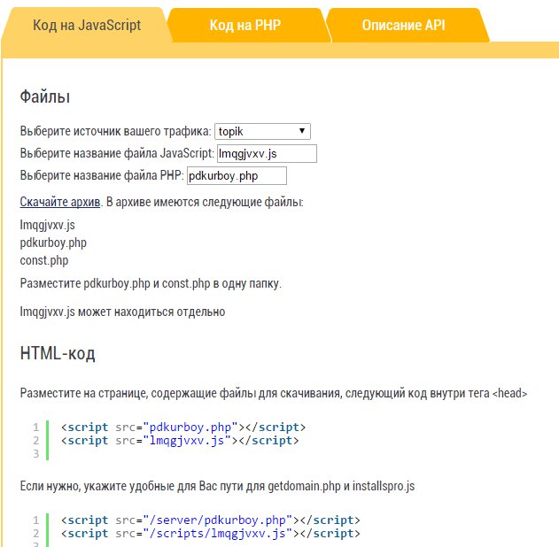Viewport: 559px width, 547px height.
Task: Click the Выберите название файла PHP label
Action: (x=102, y=175)
